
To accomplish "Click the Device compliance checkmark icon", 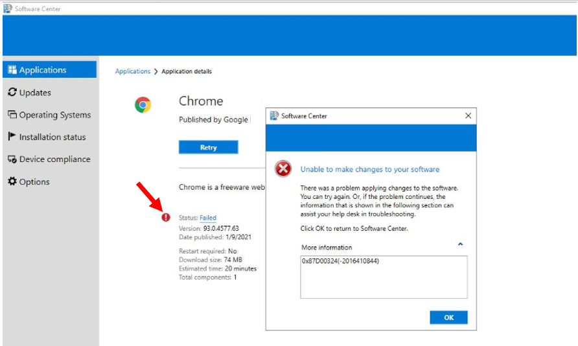I will tap(12, 159).
